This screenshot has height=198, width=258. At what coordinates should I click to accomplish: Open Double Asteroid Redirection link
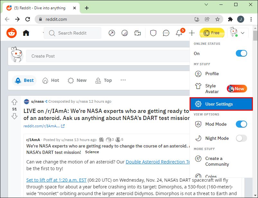[158, 162]
